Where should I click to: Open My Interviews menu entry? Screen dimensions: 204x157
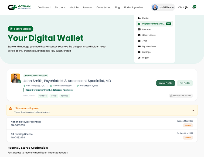click(154, 46)
